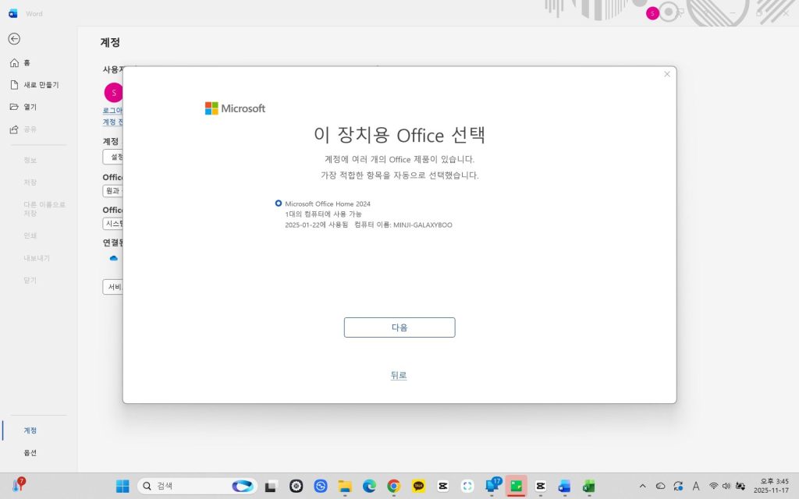The image size is (799, 499).
Task: Open Google Chrome from the taskbar
Action: [x=393, y=487]
